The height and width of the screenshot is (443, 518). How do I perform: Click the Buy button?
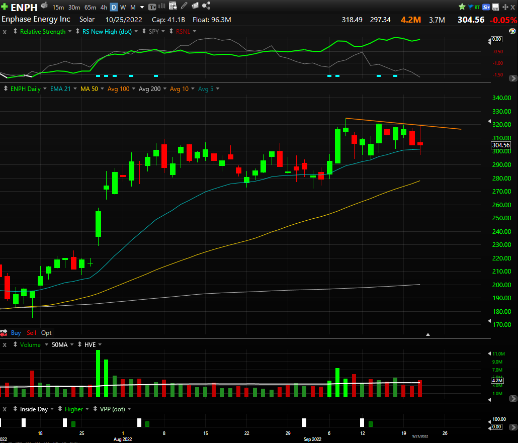(x=16, y=333)
